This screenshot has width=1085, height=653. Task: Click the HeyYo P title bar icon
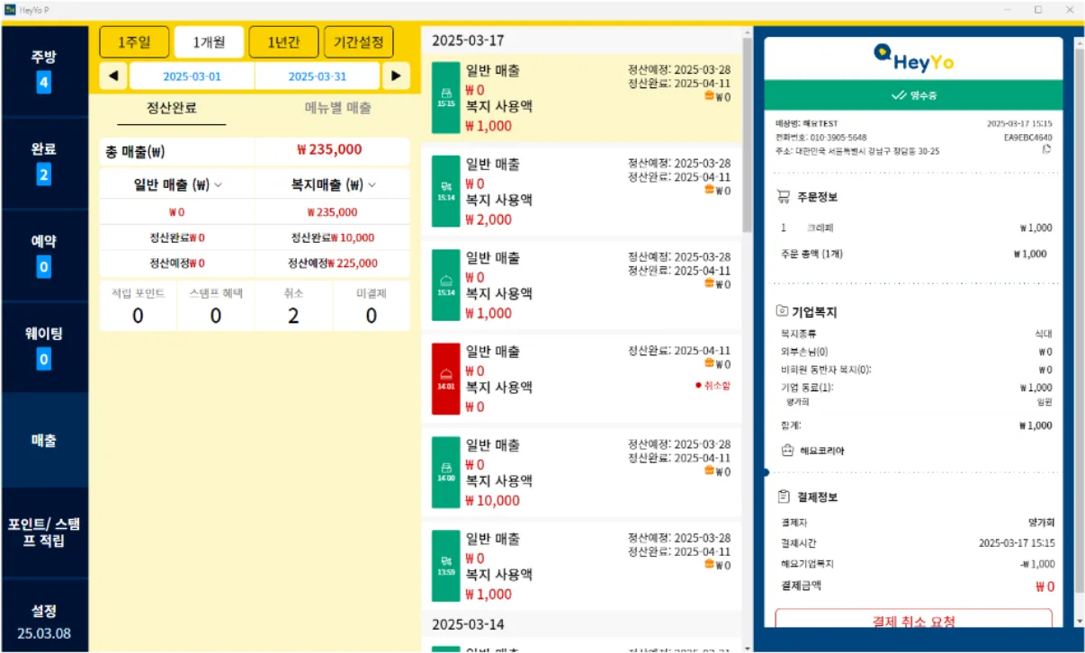pos(10,9)
